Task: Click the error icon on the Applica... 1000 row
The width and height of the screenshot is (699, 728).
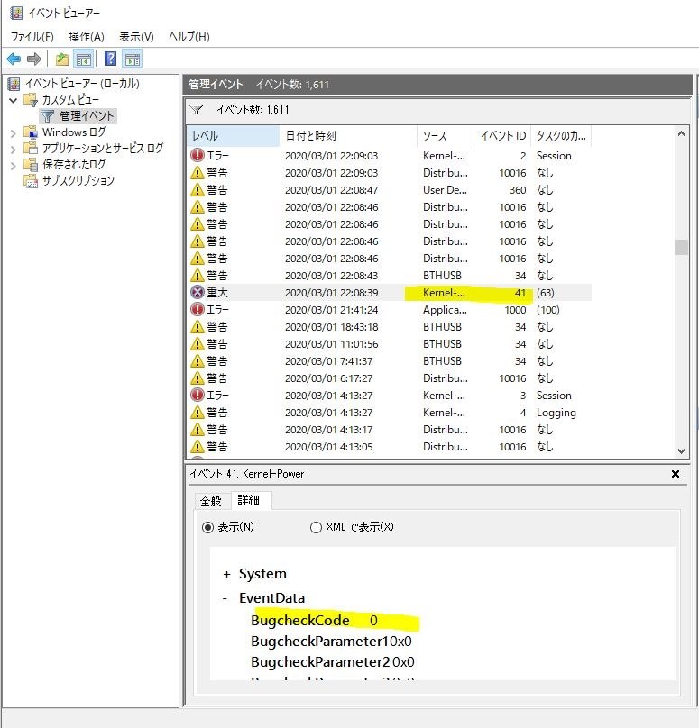Action: [x=198, y=310]
